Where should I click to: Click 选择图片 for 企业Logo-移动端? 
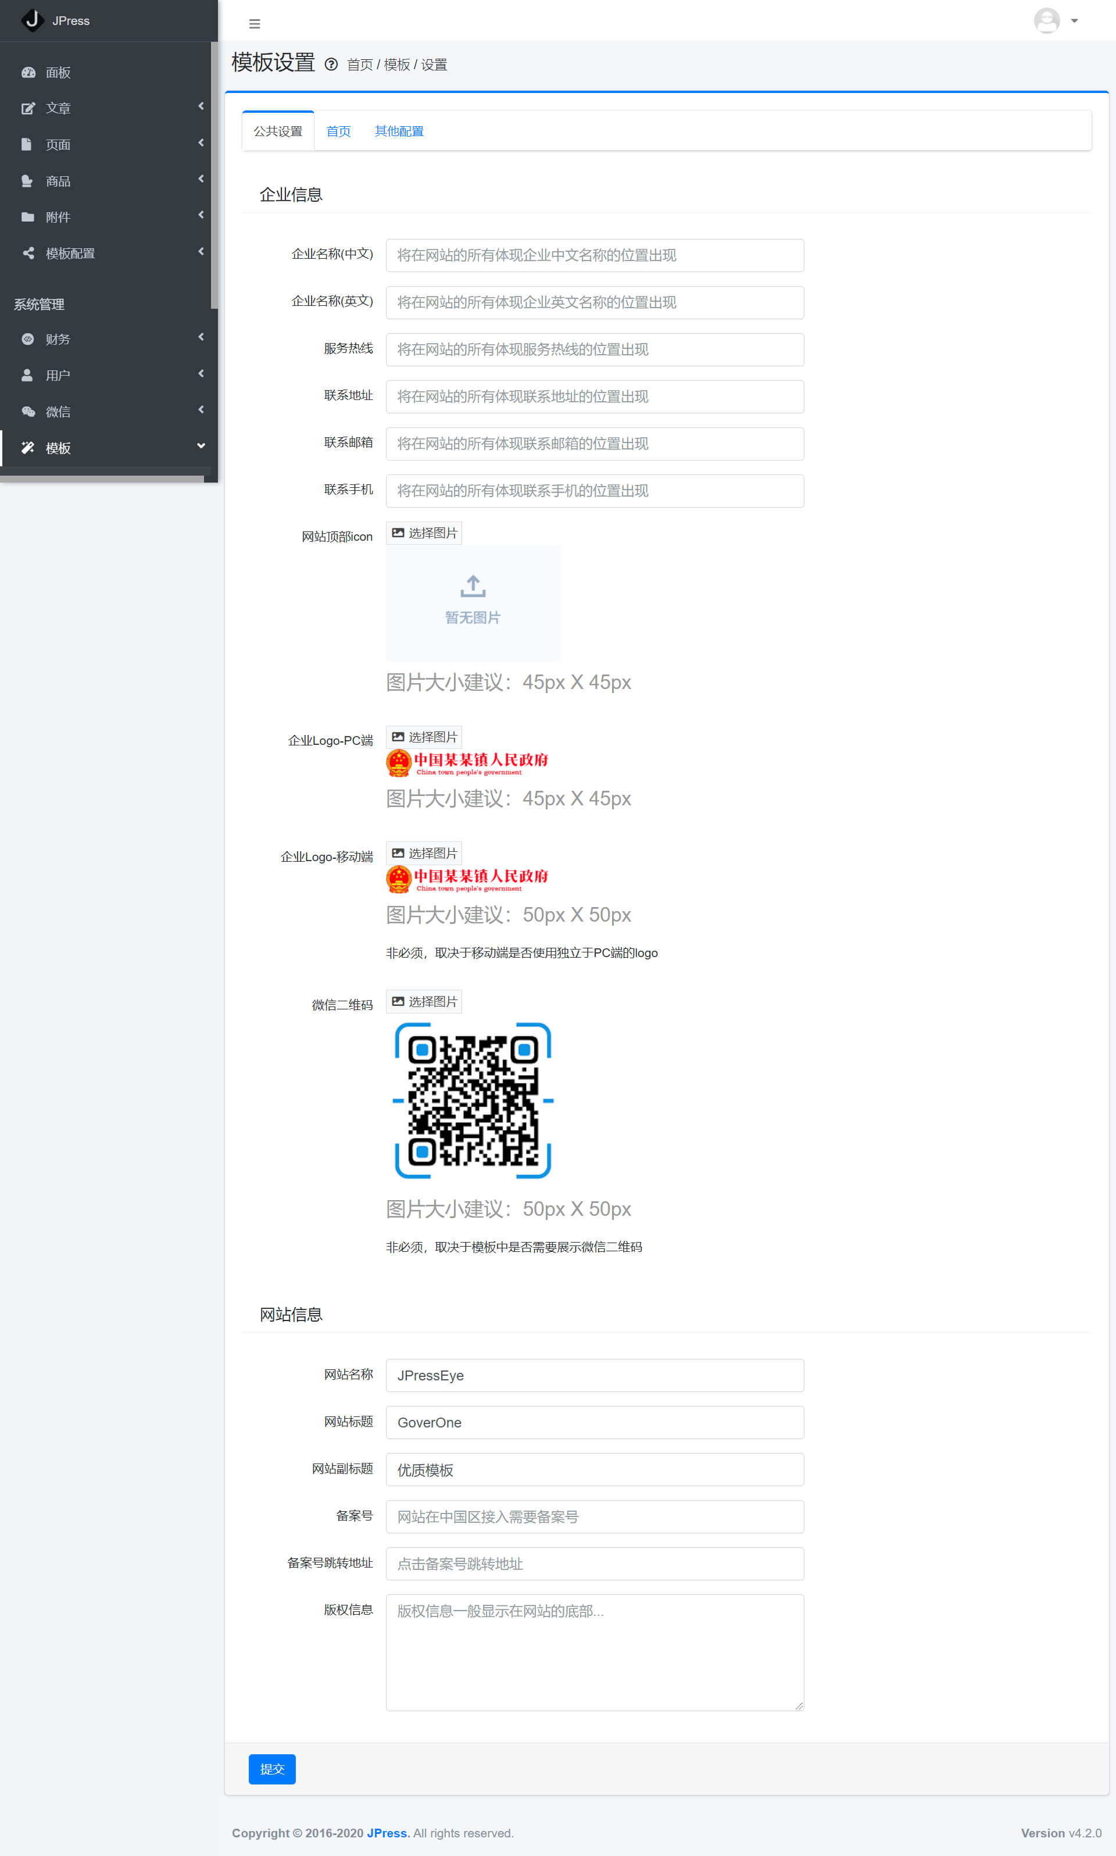(424, 853)
